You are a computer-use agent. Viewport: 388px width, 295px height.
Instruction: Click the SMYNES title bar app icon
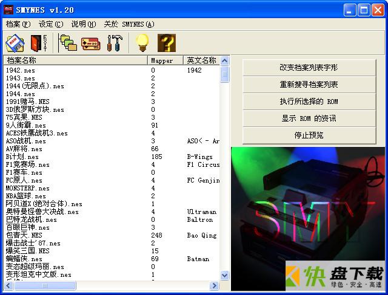point(8,10)
